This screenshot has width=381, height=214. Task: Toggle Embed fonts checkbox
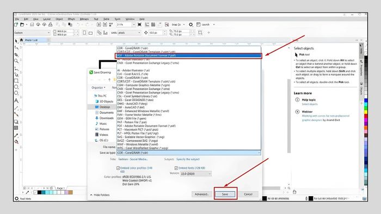(x=176, y=168)
